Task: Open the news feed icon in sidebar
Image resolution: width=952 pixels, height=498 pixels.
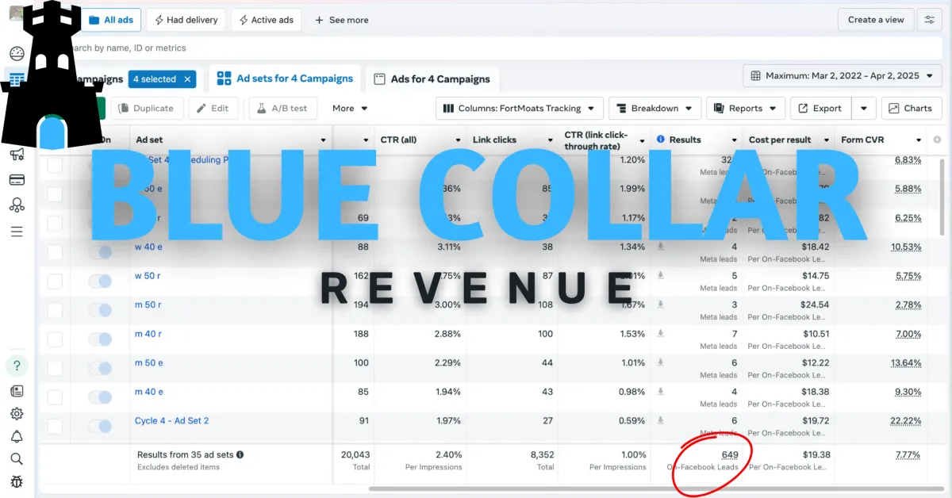Action: click(x=17, y=391)
